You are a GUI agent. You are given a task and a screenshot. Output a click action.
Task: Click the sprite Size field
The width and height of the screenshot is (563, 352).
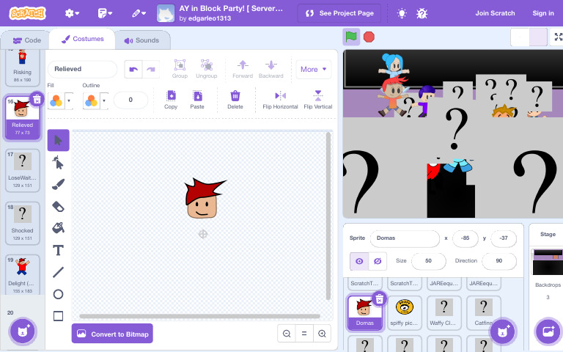428,261
